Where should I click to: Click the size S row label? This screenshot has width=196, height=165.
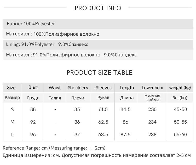tap(12, 110)
